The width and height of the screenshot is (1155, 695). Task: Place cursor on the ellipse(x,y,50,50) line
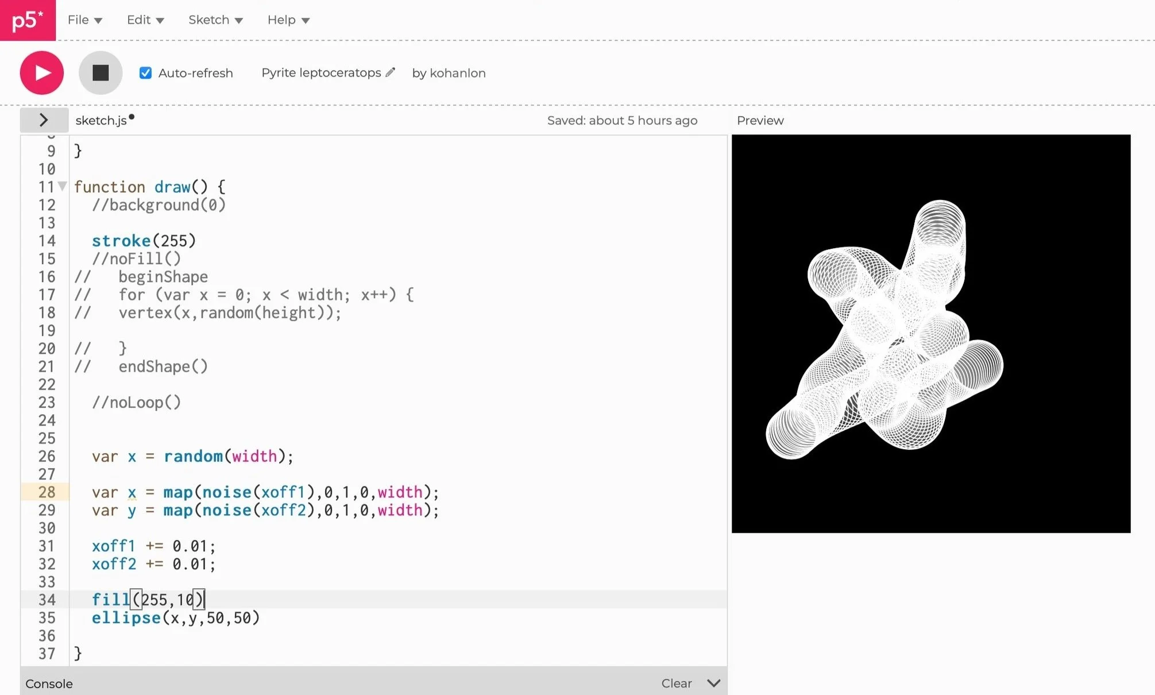[176, 618]
